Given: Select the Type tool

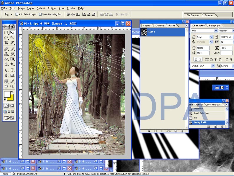Looking at the screenshot, I should (12, 70).
